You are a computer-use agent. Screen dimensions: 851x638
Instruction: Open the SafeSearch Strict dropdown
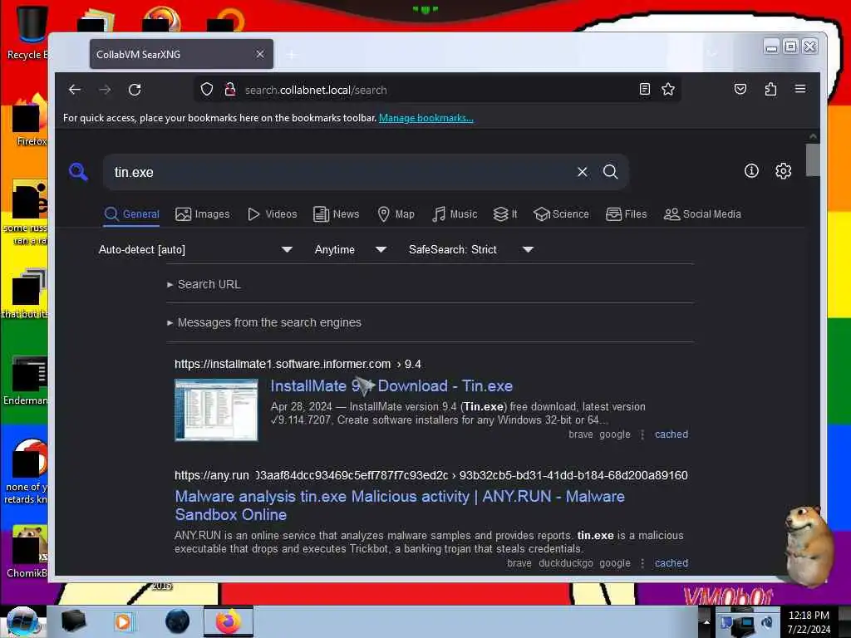471,249
